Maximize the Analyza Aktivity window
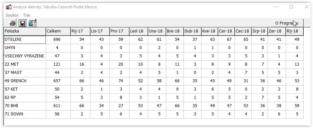Screen dimensions: 313x128 coord(291,7)
